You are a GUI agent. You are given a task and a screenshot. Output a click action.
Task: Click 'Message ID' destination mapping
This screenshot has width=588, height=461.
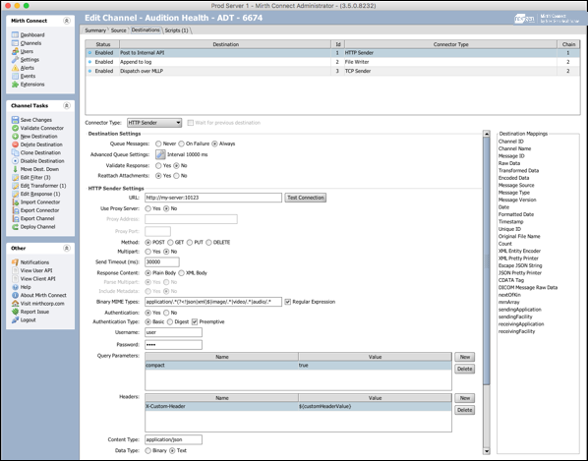coord(511,156)
